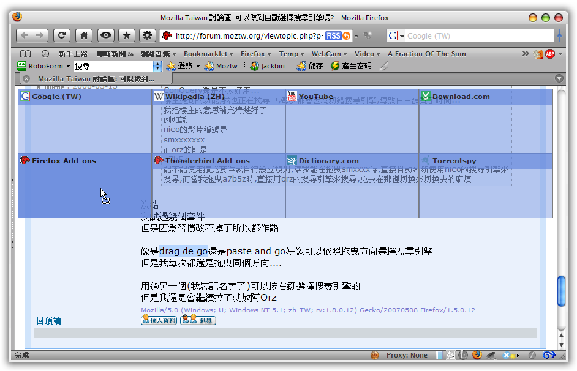Open the gear settings toolbar button
The image size is (577, 371).
147,35
